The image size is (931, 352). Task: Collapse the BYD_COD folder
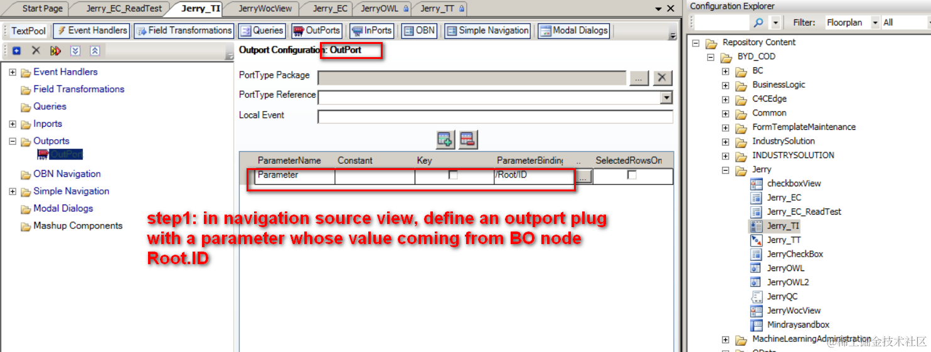pos(711,57)
